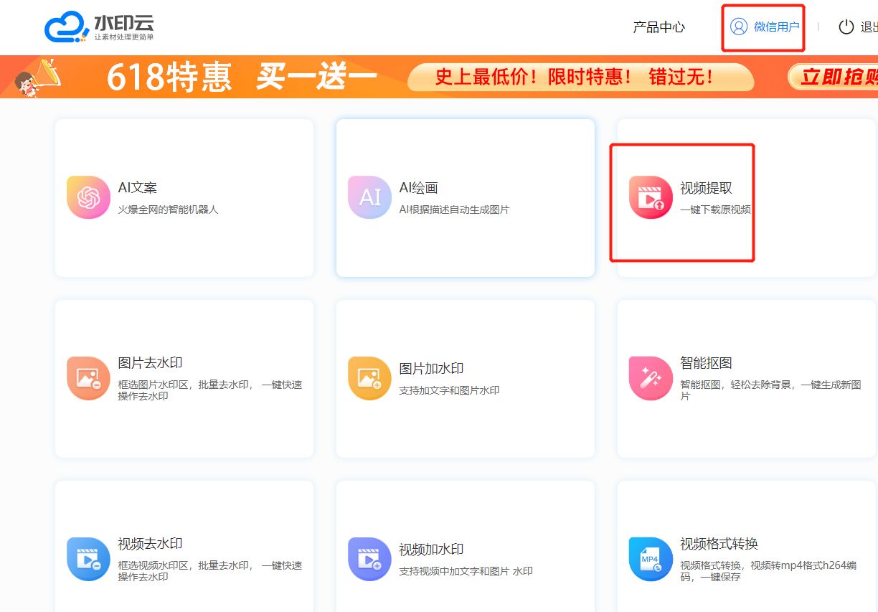Open 视频提取 video extraction icon
The height and width of the screenshot is (612, 878).
650,196
